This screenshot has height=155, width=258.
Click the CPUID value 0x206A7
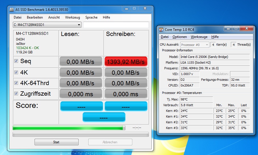(189, 85)
